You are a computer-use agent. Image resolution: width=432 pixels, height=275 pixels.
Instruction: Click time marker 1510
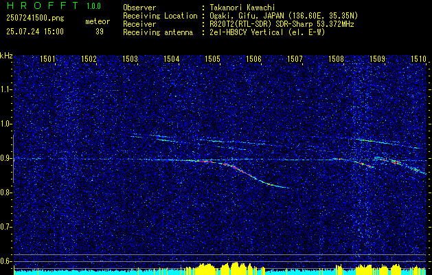(418, 58)
